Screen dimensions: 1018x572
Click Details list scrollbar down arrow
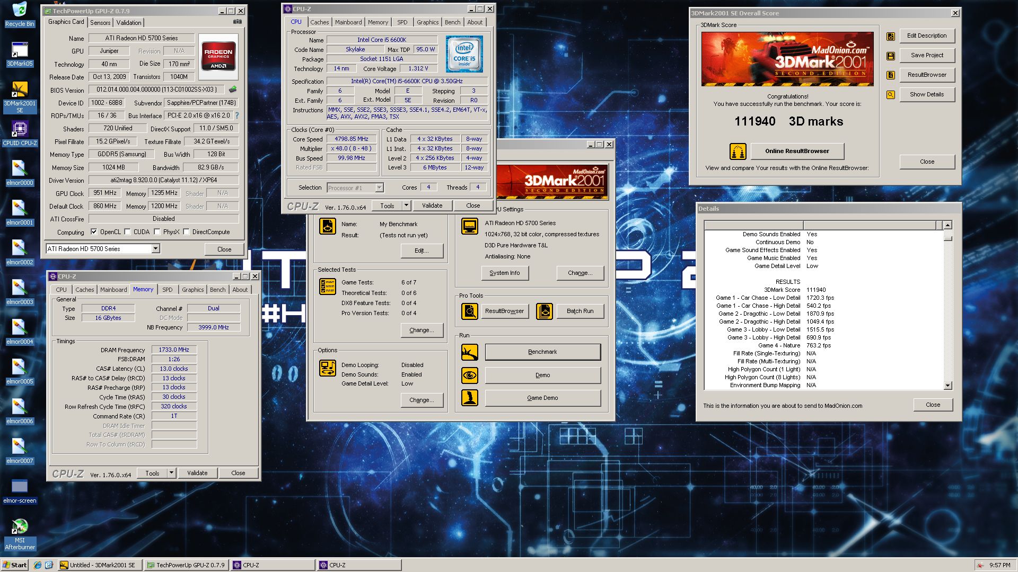(948, 386)
